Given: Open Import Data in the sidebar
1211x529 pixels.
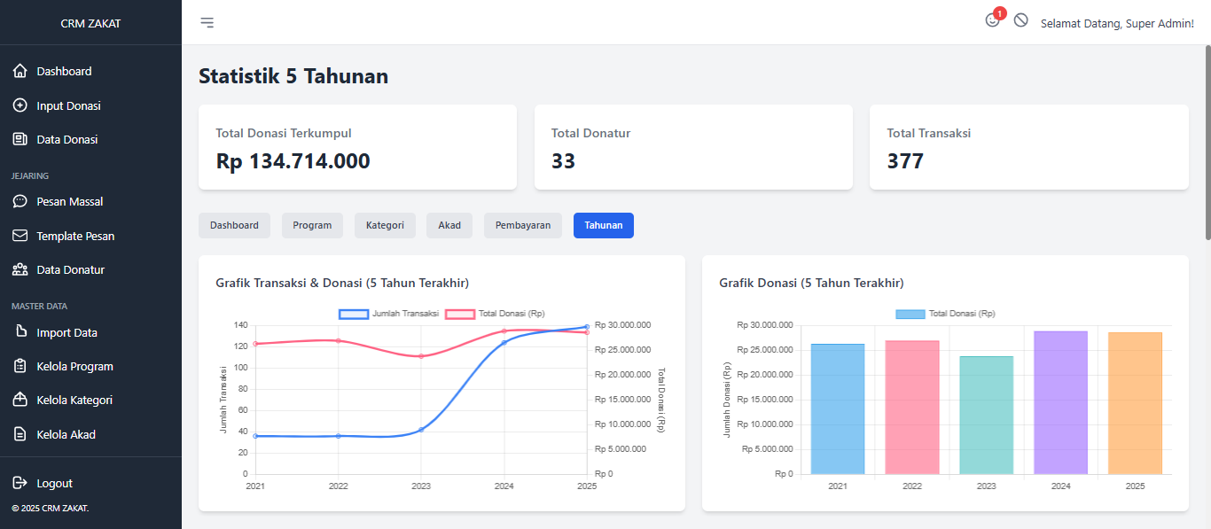Looking at the screenshot, I should pos(66,332).
